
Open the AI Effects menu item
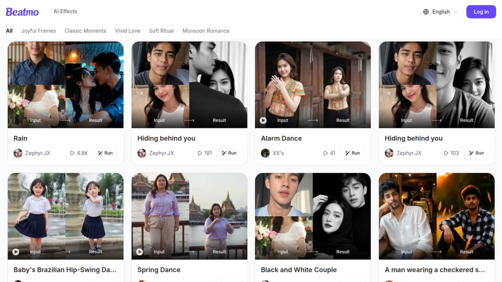pyautogui.click(x=65, y=11)
